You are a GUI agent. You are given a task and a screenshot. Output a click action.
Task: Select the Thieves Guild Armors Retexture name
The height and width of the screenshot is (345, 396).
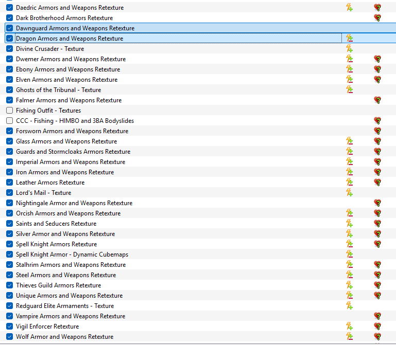coord(58,285)
